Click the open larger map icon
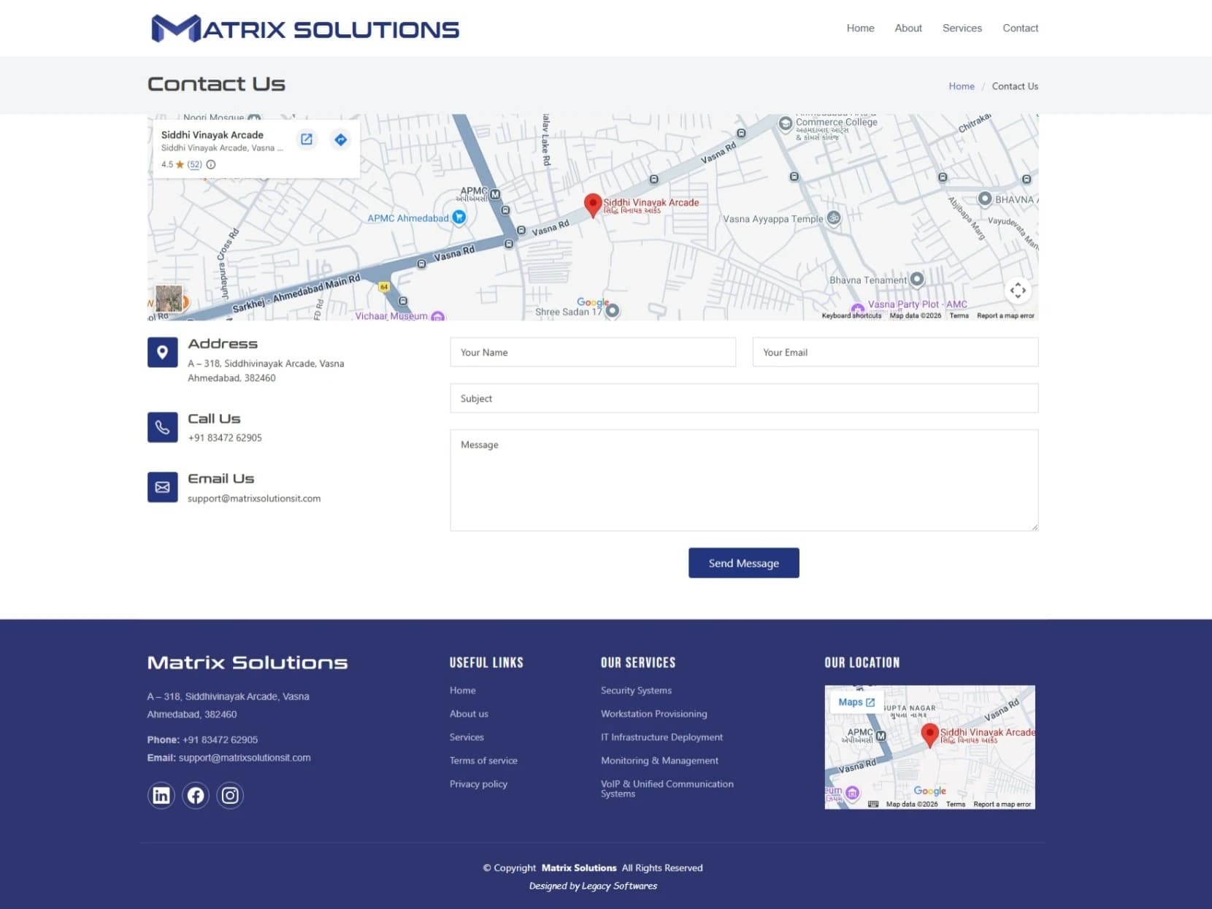The image size is (1212, 909). click(x=307, y=139)
